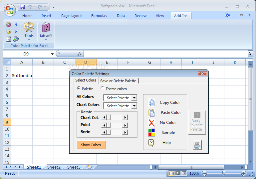
Task: Switch to Normal view in status bar
Action: point(171,173)
